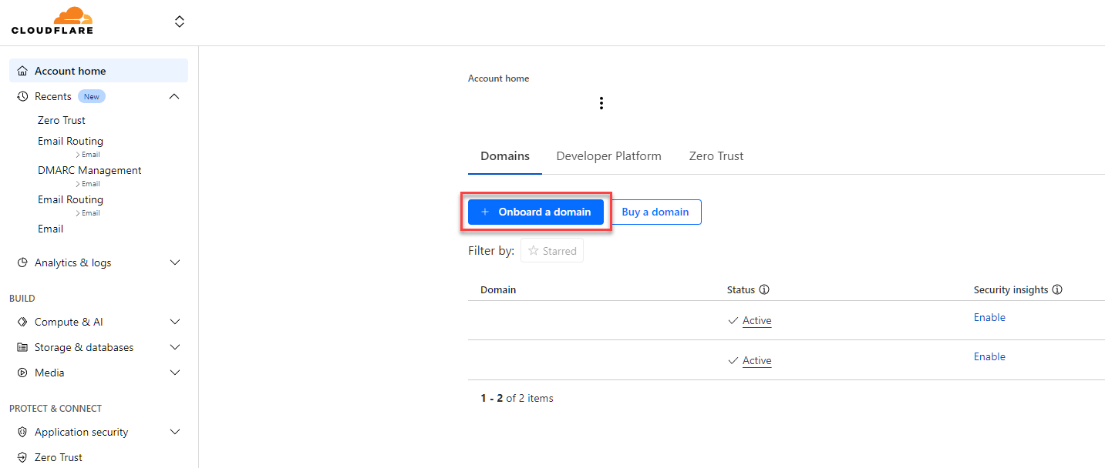The height and width of the screenshot is (468, 1105).
Task: Click the Storage & databases icon
Action: tap(22, 347)
